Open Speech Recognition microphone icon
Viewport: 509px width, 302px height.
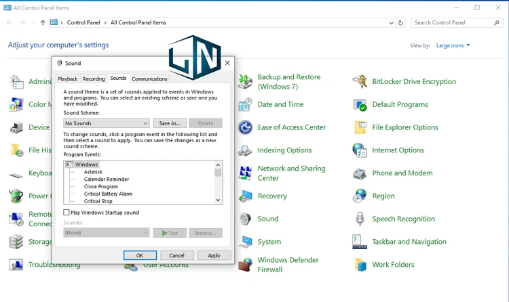(360, 219)
